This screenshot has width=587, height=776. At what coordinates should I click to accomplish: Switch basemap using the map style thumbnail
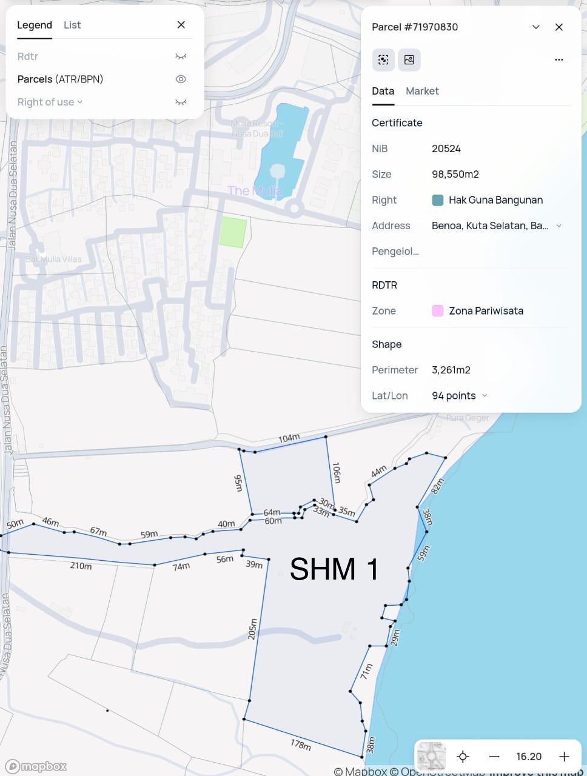coord(431,756)
